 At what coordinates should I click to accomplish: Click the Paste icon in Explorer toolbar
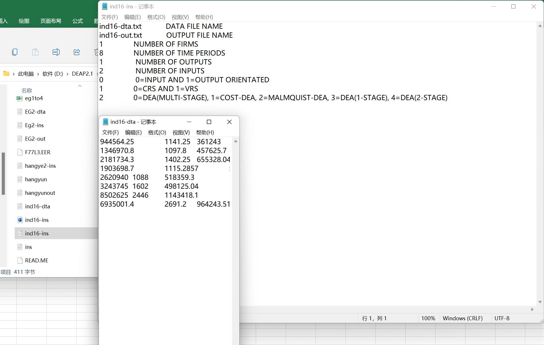click(x=35, y=52)
